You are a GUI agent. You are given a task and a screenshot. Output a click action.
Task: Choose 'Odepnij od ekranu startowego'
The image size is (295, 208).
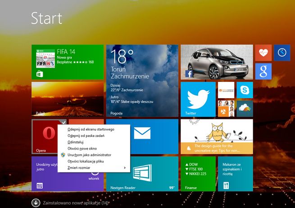94,129
